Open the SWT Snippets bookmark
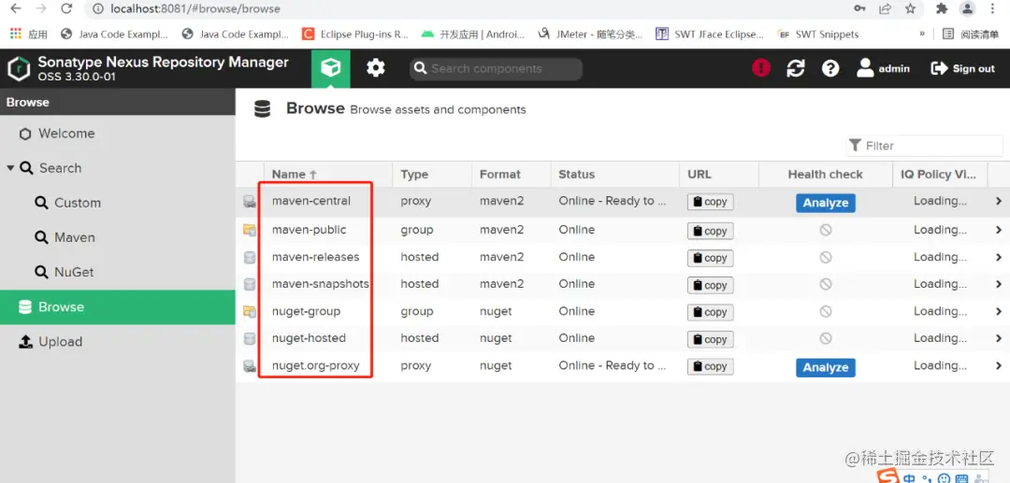This screenshot has width=1010, height=483. [818, 34]
